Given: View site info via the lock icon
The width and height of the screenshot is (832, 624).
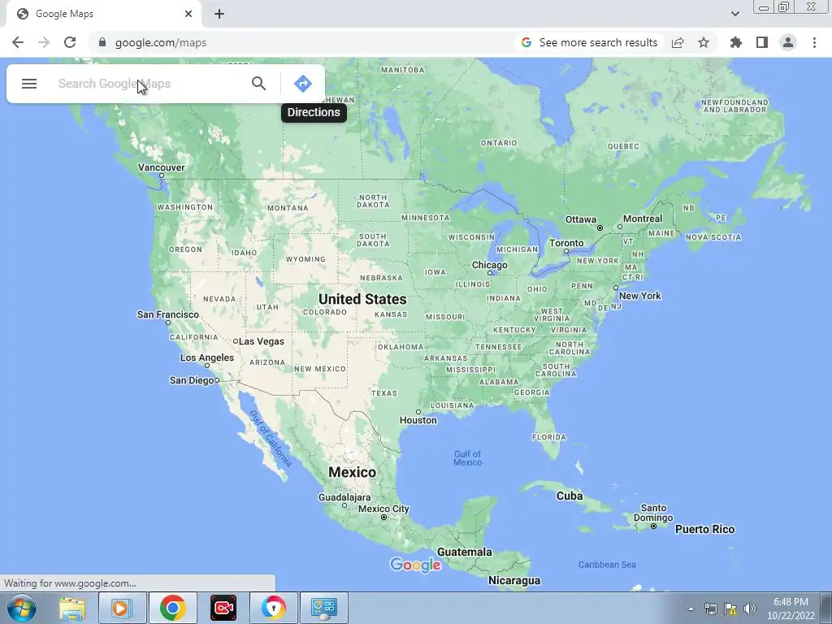Looking at the screenshot, I should pos(102,42).
